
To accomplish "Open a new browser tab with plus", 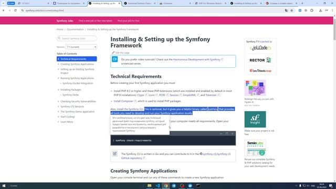I will pos(302,3).
